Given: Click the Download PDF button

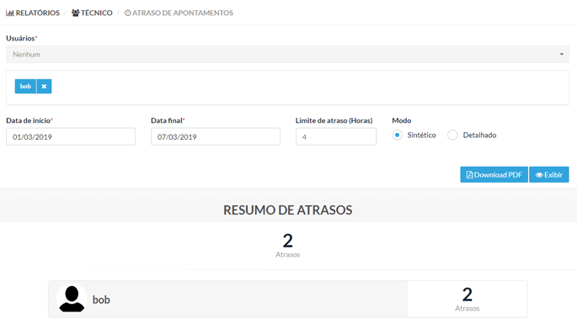Looking at the screenshot, I should (494, 175).
